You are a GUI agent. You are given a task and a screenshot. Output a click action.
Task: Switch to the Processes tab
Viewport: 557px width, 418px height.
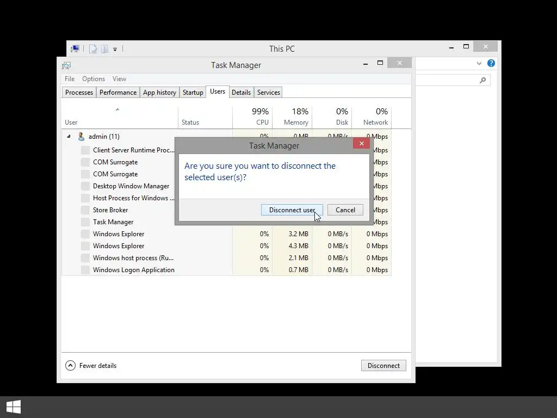pos(79,93)
